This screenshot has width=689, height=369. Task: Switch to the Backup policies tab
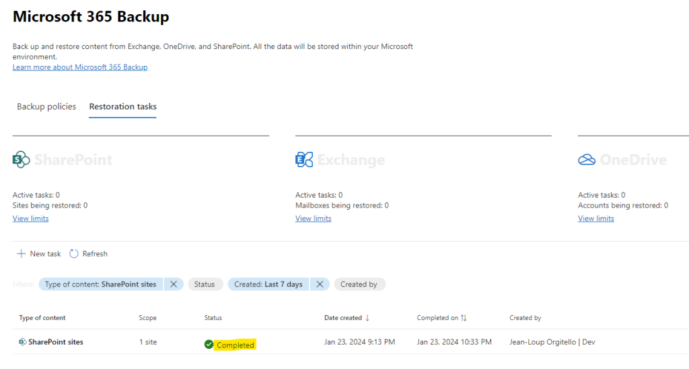(x=46, y=107)
